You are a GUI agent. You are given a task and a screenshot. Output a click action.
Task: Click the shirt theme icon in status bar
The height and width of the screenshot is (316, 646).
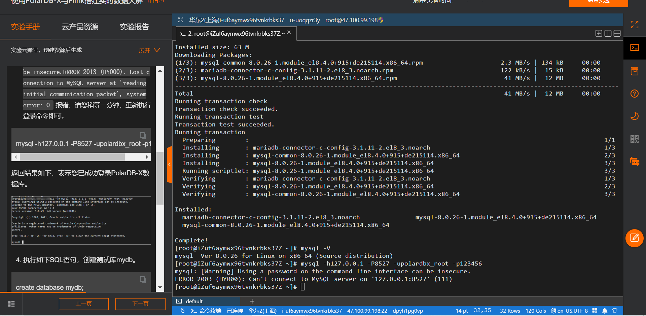tap(615, 311)
